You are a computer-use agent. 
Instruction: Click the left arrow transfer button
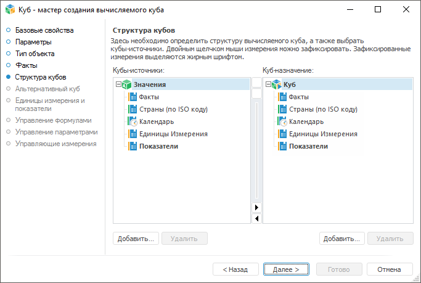point(256,218)
